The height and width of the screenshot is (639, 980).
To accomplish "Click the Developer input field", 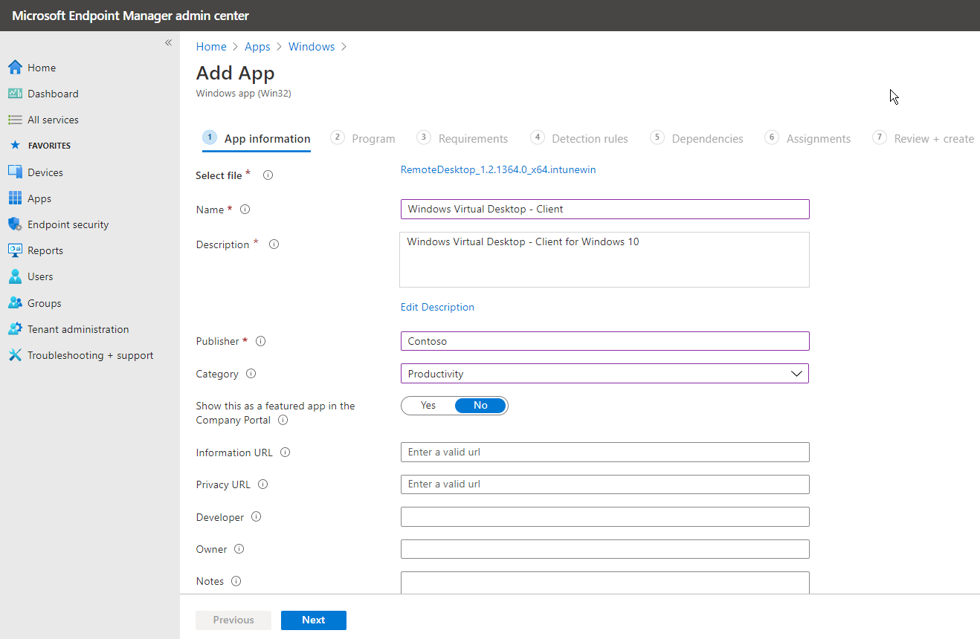I will point(605,516).
